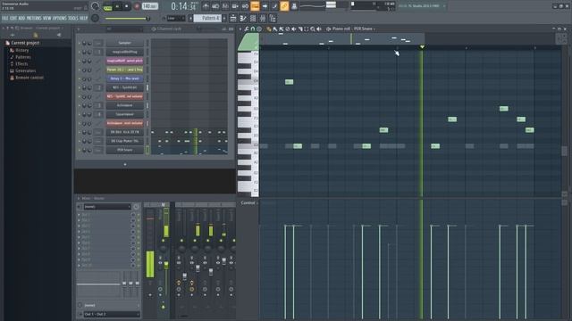572x321 pixels.
Task: Open the FILE menu
Action: pyautogui.click(x=5, y=18)
